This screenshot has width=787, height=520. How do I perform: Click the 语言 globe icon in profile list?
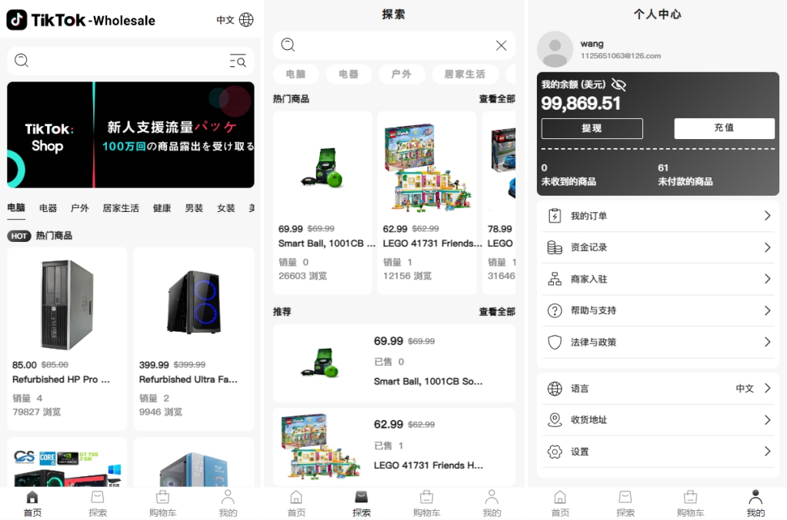click(555, 388)
